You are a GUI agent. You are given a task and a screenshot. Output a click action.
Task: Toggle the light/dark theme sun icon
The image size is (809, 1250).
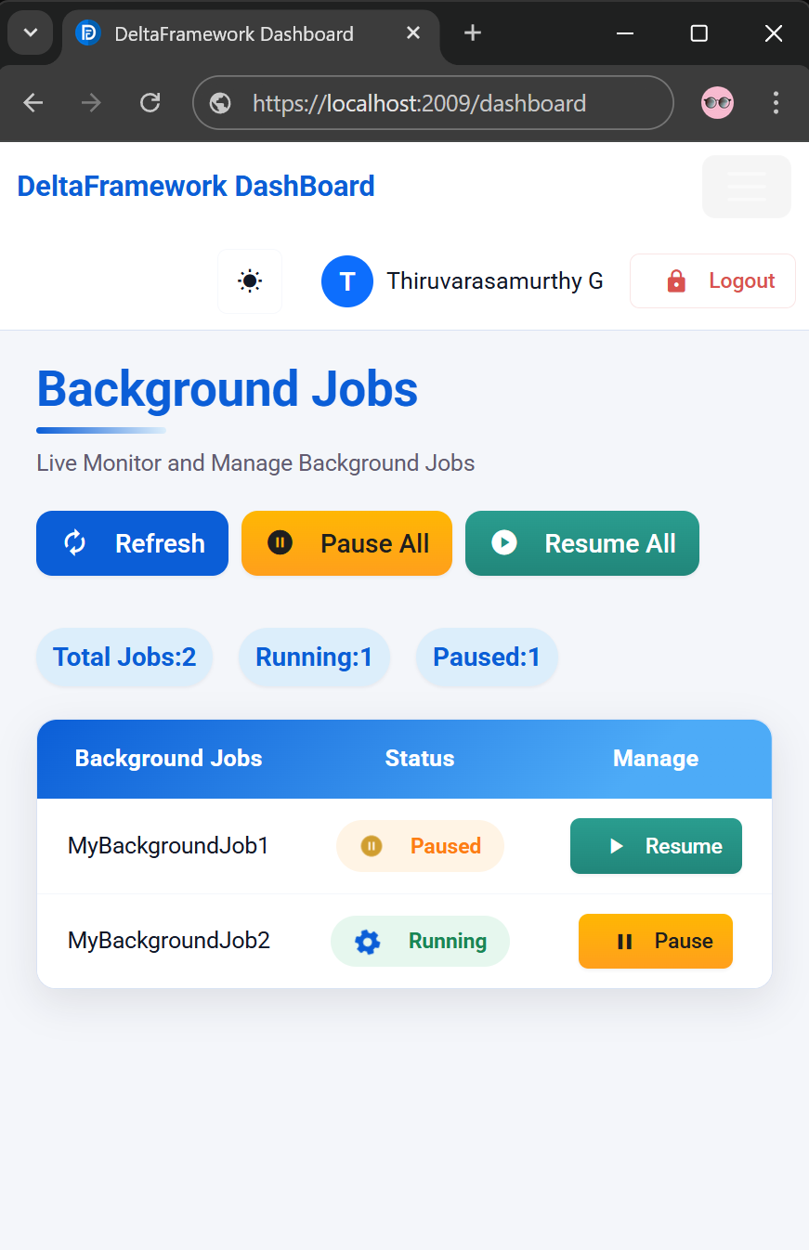249,280
